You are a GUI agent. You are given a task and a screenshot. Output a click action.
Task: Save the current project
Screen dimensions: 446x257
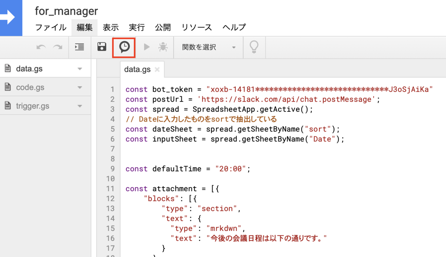click(x=101, y=48)
